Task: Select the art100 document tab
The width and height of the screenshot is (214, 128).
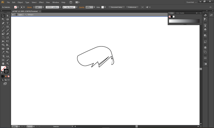Action: coord(25,11)
